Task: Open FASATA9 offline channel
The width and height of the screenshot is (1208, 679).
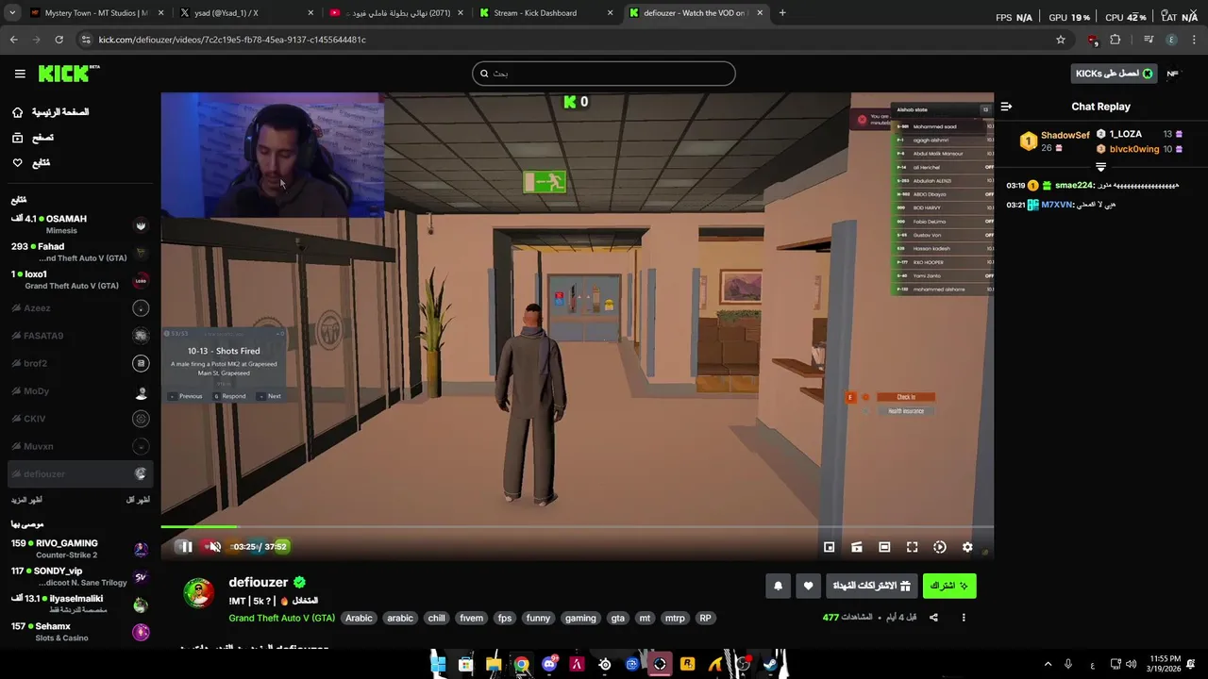Action: [79, 336]
